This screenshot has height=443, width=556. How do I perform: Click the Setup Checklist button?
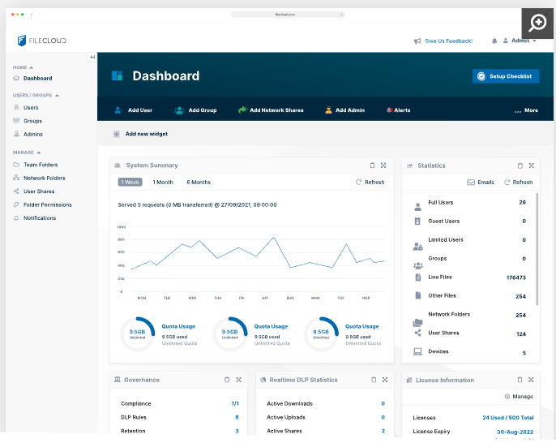506,76
